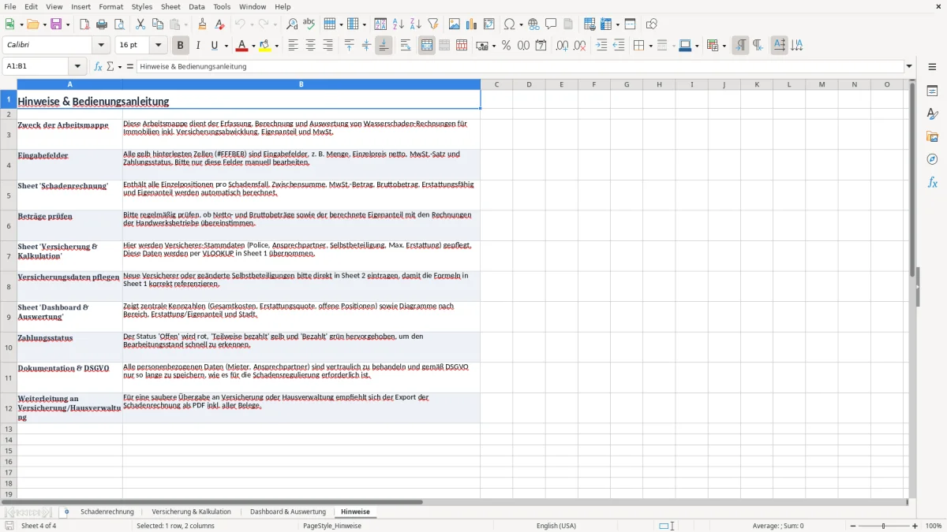Toggle Merge and Center Cells
Screen dimensions: 947x532
click(427, 46)
